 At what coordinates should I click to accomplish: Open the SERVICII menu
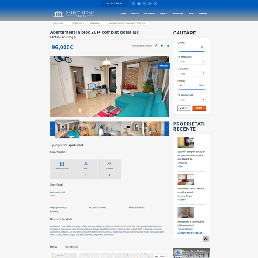click(163, 14)
